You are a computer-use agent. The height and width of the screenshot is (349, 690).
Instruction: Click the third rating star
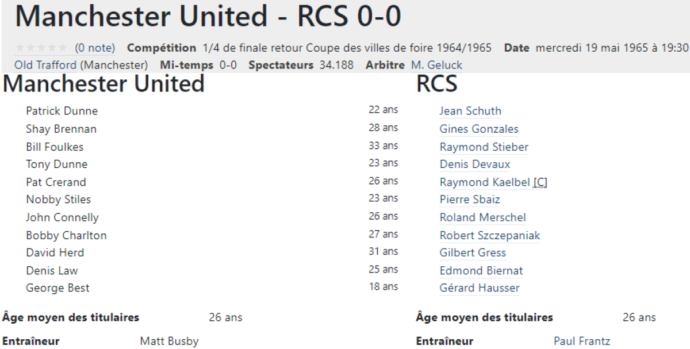click(41, 48)
